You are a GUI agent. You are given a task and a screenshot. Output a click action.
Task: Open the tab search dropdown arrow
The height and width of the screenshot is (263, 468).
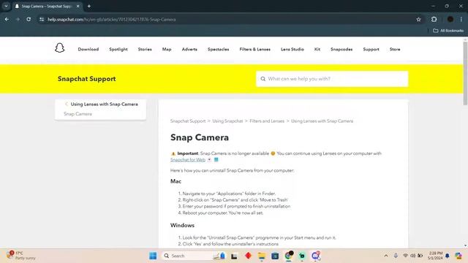click(6, 7)
